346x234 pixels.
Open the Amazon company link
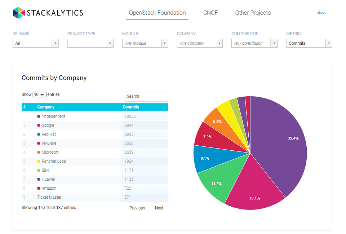pyautogui.click(x=49, y=188)
